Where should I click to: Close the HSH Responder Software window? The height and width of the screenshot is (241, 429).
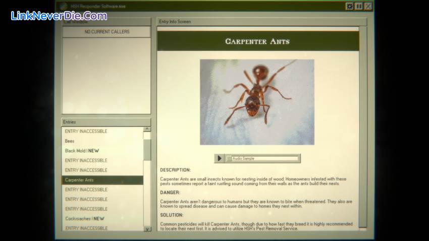point(368,6)
